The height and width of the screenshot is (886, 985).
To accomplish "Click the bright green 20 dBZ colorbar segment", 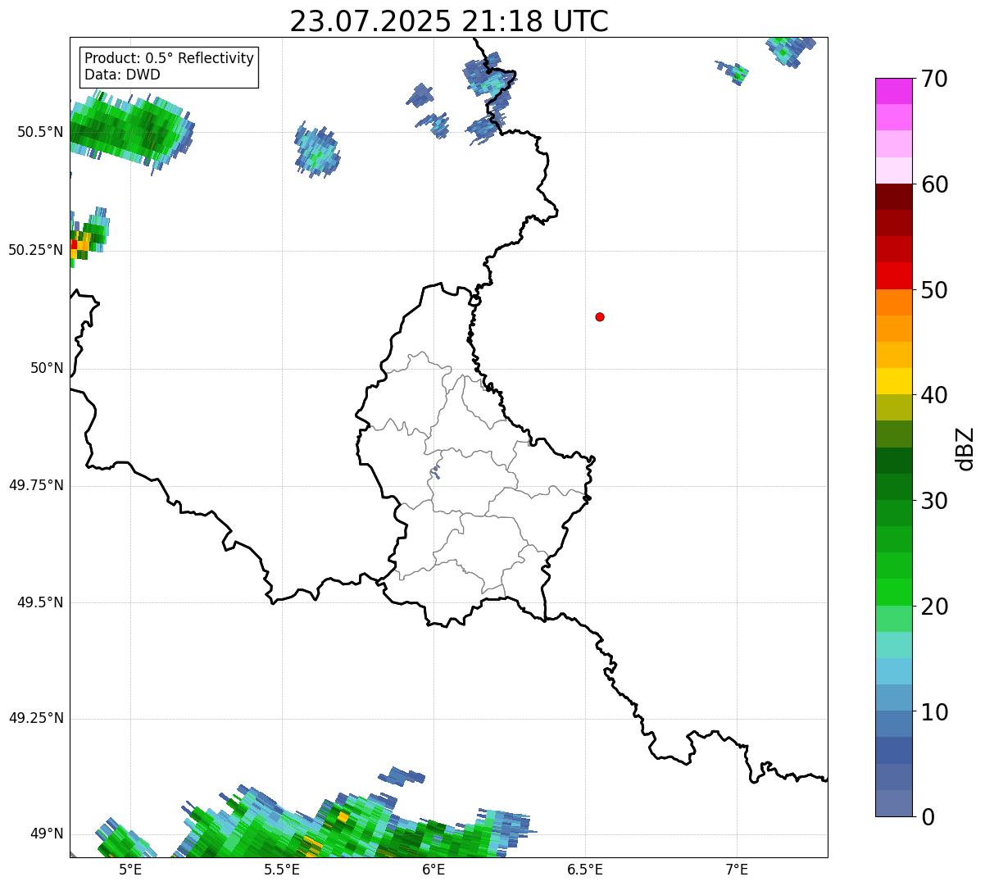I will (894, 593).
